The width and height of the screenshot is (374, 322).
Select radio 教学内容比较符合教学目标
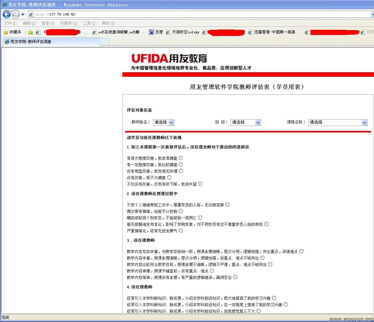(270, 264)
